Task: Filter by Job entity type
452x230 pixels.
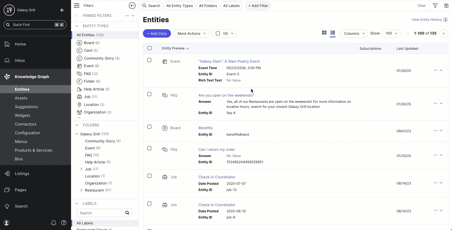Action: [x=87, y=97]
